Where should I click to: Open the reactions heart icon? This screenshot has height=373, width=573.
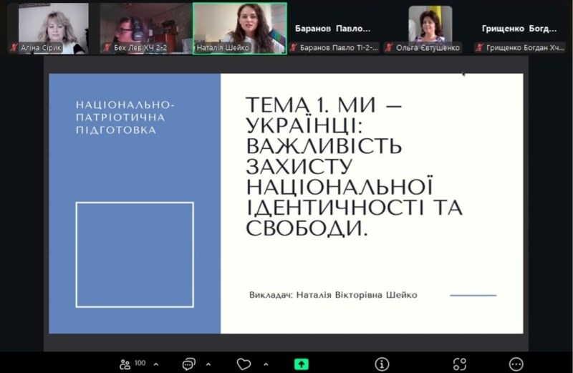[x=244, y=364]
